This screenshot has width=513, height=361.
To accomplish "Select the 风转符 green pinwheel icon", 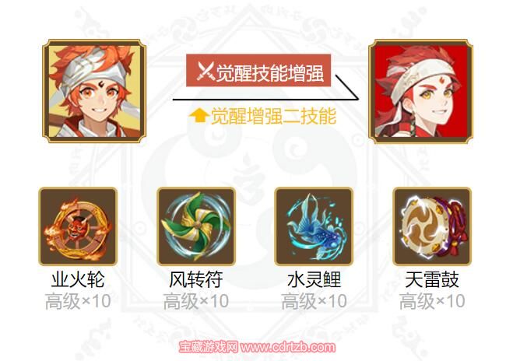I will (196, 226).
